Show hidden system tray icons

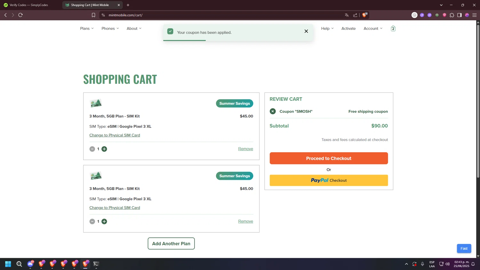coord(406,264)
